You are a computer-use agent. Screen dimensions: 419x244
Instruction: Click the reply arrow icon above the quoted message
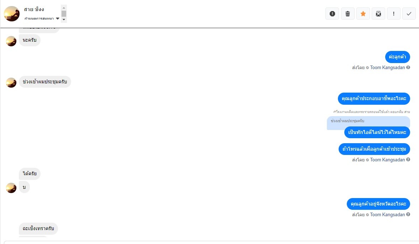pyautogui.click(x=334, y=111)
